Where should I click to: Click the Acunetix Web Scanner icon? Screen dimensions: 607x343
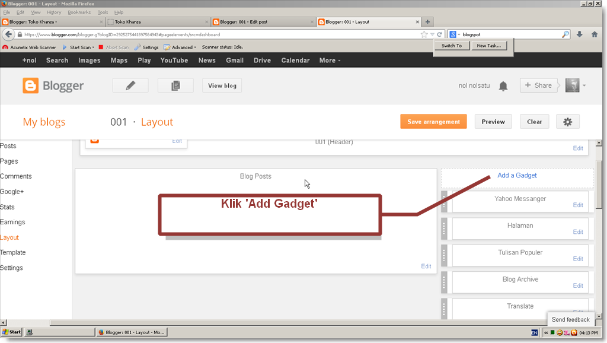click(x=5, y=47)
